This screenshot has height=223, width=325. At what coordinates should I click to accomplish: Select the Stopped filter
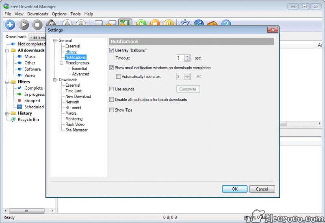(x=32, y=101)
